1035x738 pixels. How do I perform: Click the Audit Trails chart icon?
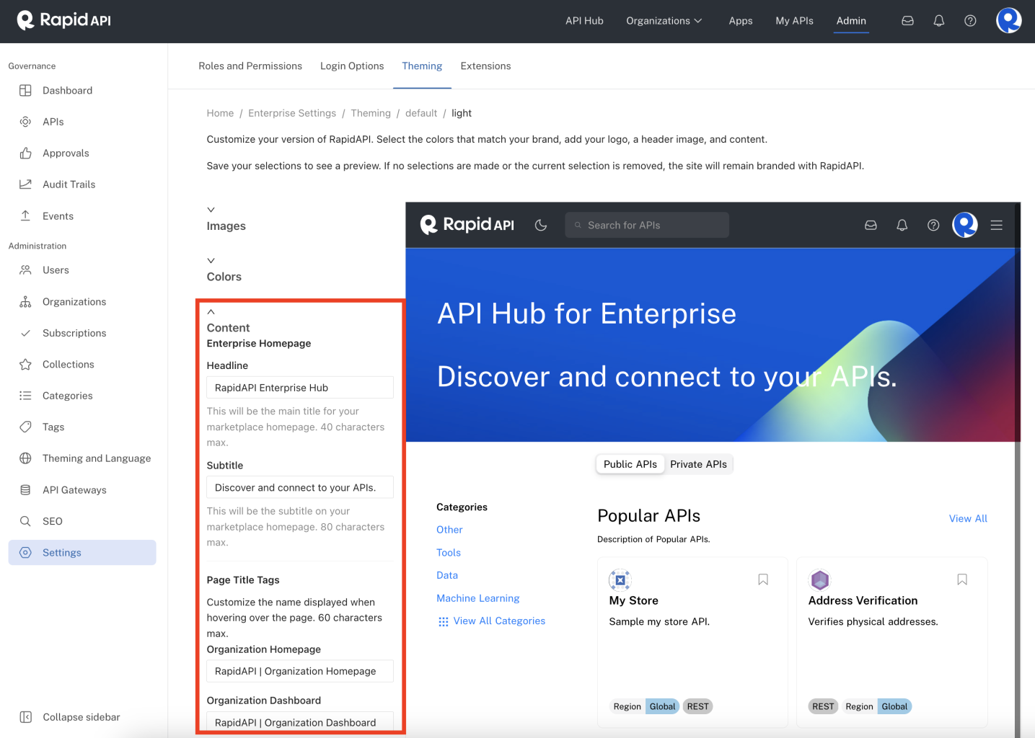[x=25, y=184]
